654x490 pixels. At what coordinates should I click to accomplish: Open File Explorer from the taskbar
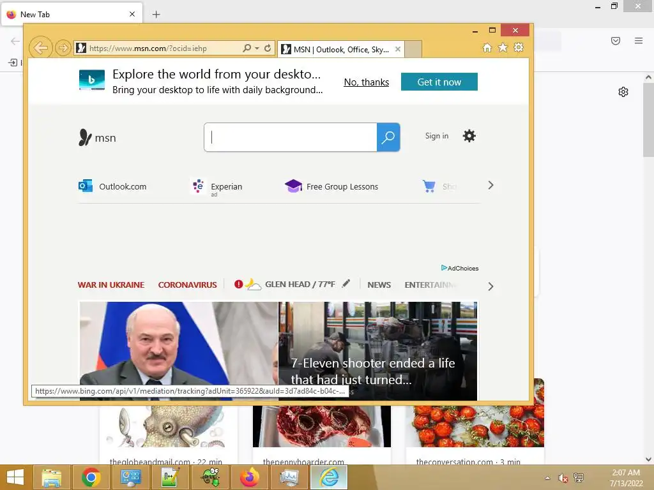[x=52, y=477]
